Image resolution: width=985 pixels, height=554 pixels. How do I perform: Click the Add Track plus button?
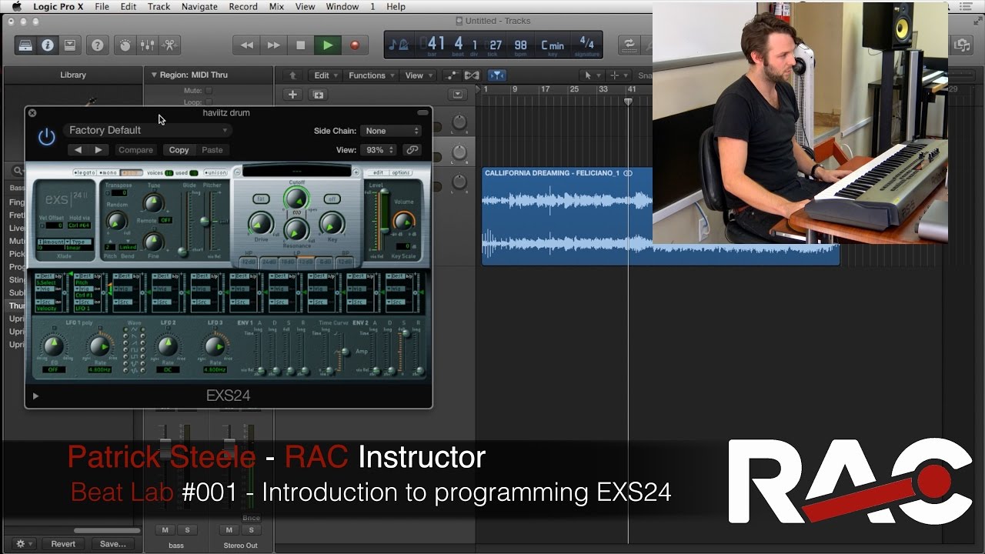pos(292,95)
